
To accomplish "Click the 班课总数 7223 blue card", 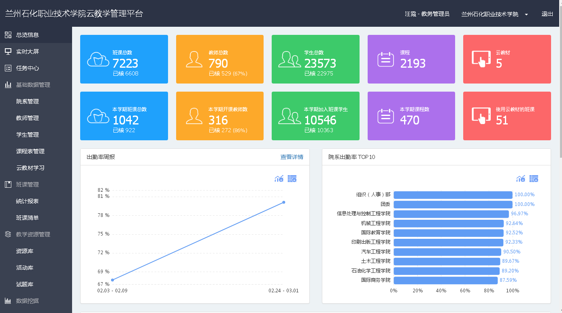I will pyautogui.click(x=124, y=59).
